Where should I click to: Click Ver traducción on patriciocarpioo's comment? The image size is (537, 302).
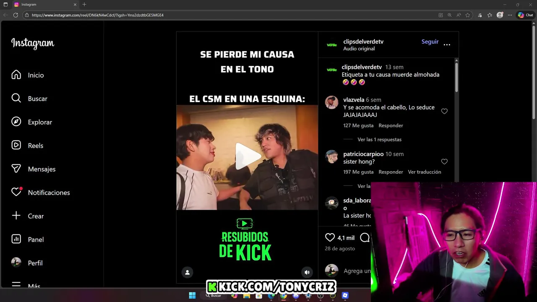click(425, 172)
